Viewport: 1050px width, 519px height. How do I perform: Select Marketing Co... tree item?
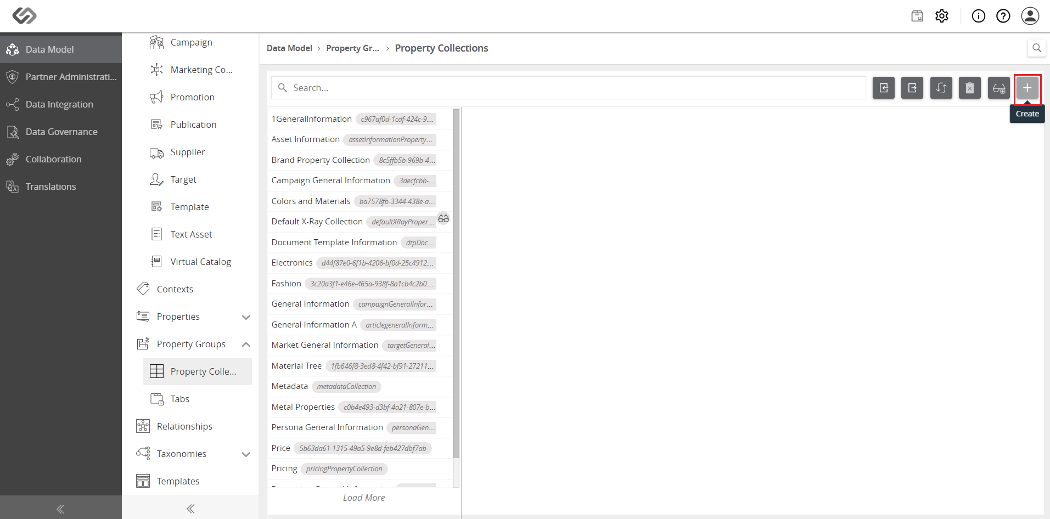coord(198,70)
